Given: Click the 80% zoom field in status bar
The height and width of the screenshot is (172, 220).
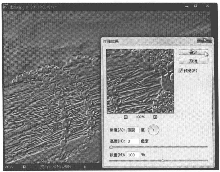Looking at the screenshot, I should click(x=9, y=167).
